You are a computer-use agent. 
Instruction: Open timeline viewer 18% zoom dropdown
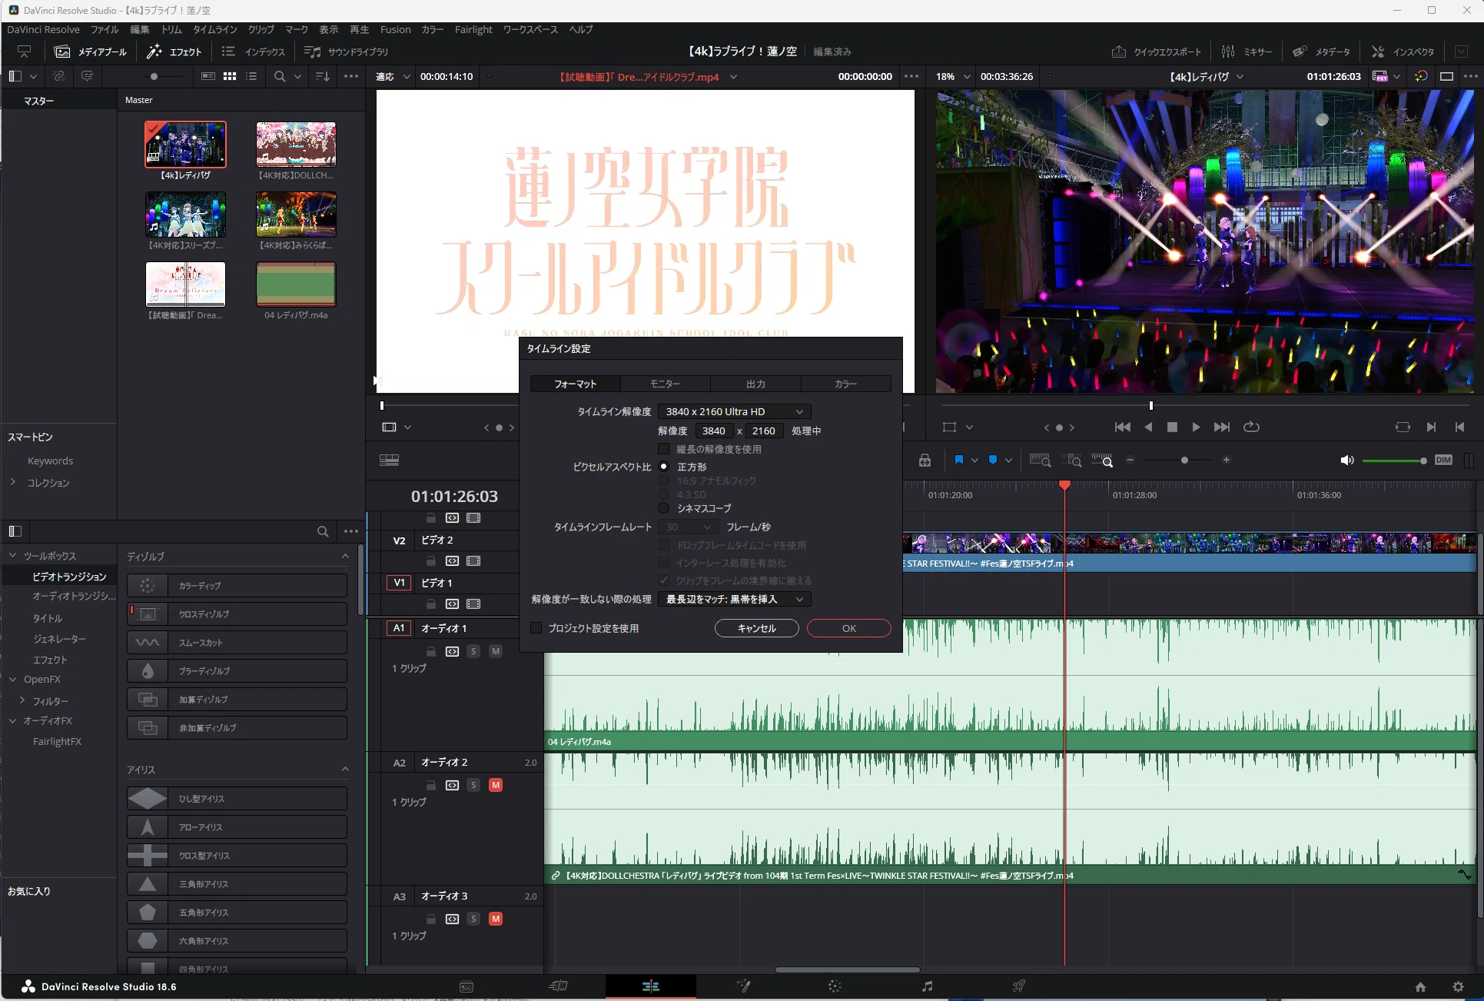(953, 76)
